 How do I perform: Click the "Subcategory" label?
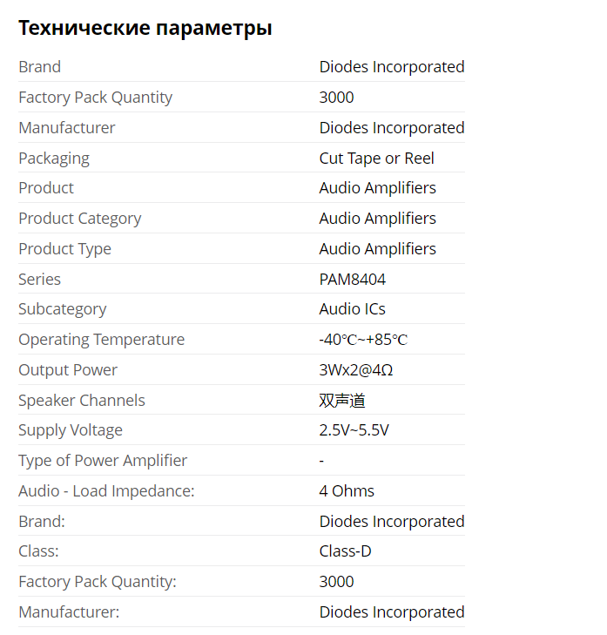click(x=62, y=309)
